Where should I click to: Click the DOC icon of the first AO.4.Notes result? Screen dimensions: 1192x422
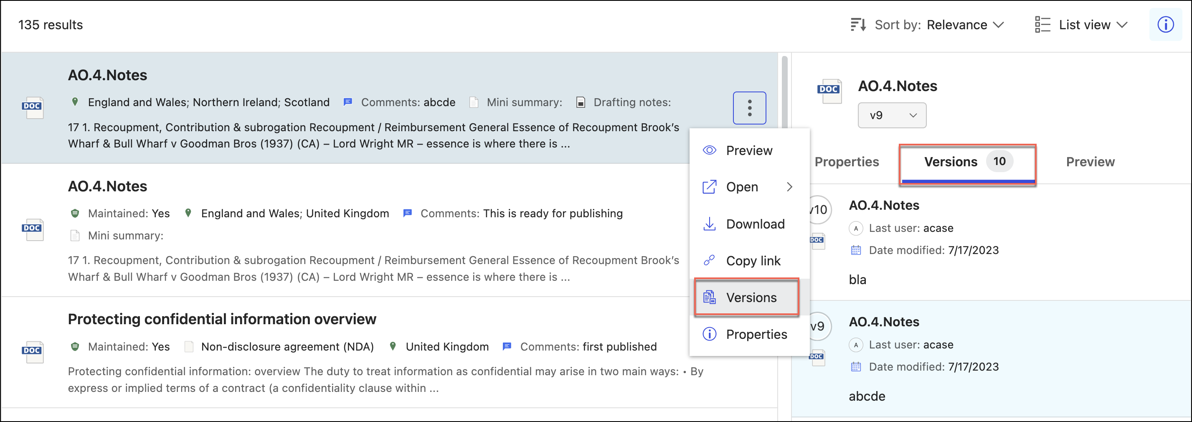click(x=33, y=107)
